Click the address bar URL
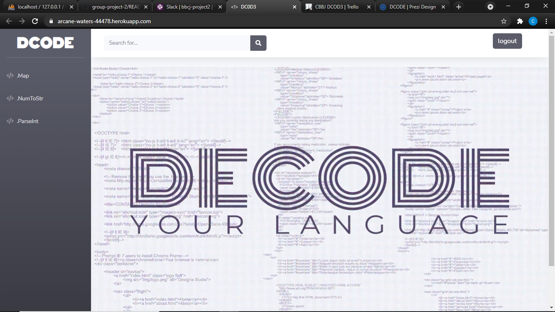The height and width of the screenshot is (312, 555). 104,21
